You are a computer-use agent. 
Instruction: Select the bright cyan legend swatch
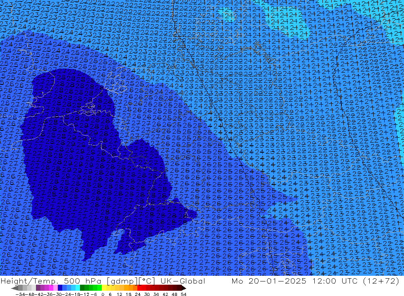[x=78, y=288]
